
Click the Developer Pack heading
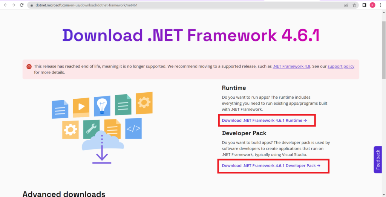tap(244, 133)
